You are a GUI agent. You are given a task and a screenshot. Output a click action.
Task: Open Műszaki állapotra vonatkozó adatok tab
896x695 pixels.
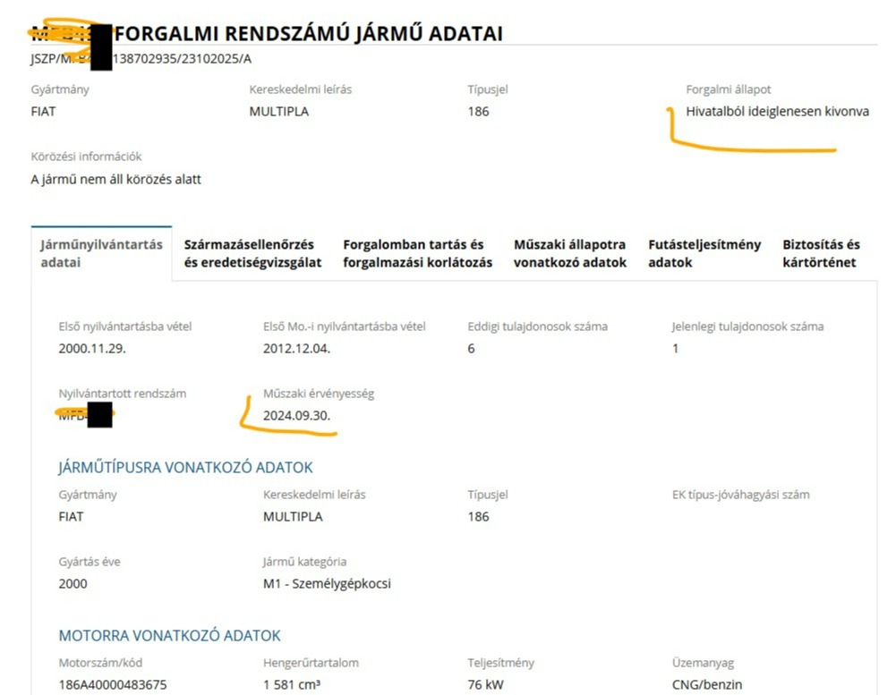[570, 253]
